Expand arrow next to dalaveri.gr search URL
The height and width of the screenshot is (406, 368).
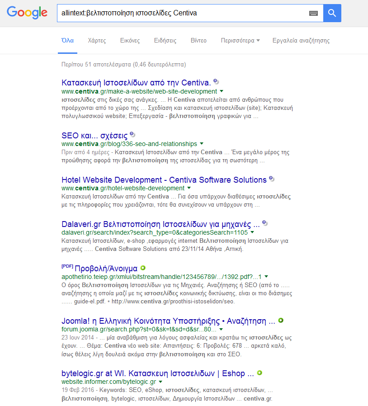[253, 232]
